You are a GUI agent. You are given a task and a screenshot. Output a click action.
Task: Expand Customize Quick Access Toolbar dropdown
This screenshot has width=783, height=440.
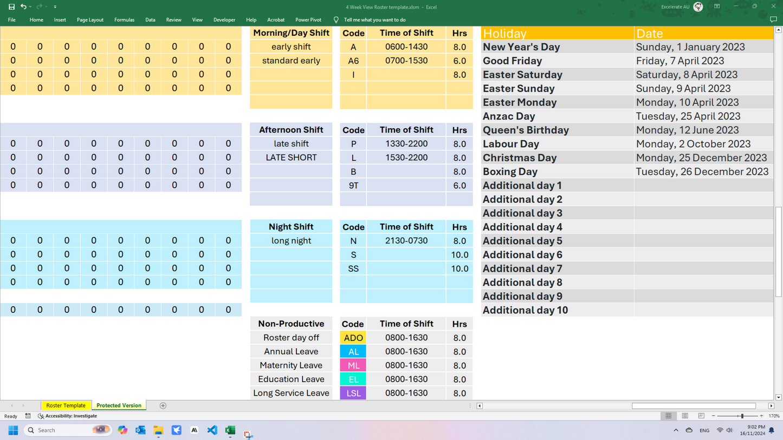[x=55, y=7]
